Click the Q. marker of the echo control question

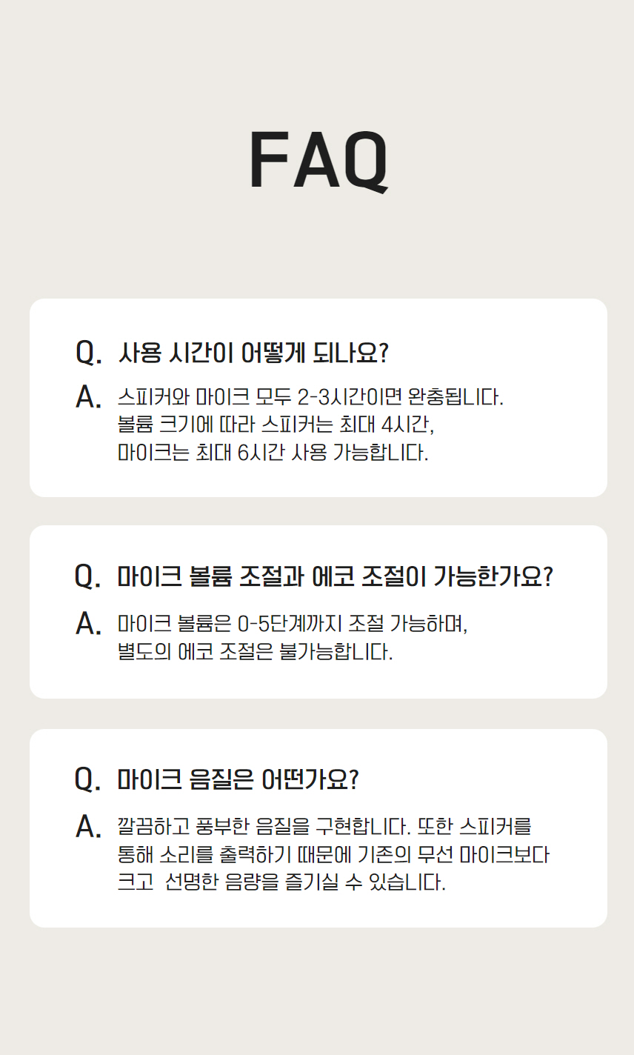88,576
